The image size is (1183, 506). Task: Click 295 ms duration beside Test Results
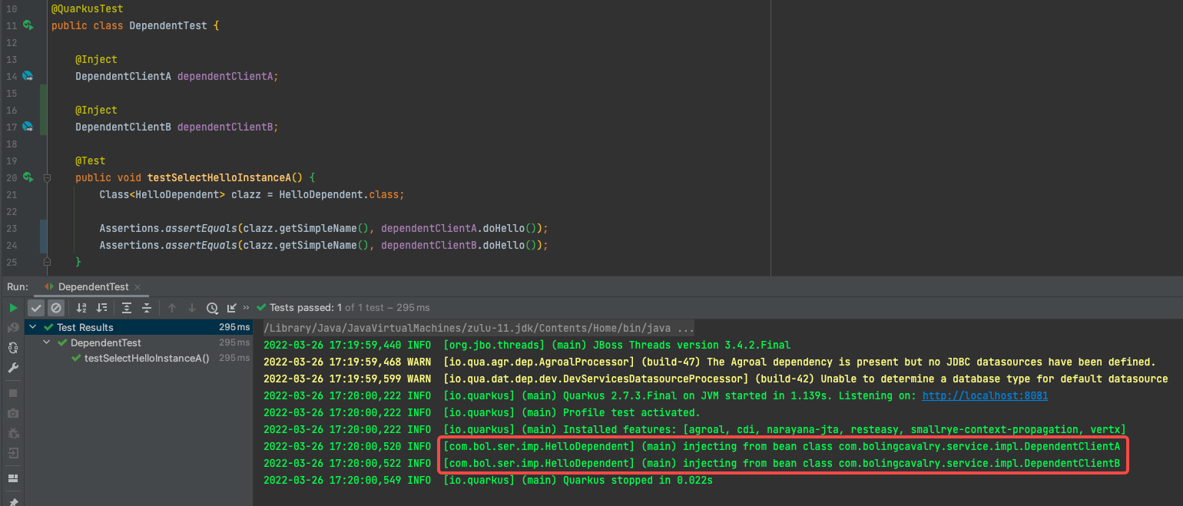(234, 327)
